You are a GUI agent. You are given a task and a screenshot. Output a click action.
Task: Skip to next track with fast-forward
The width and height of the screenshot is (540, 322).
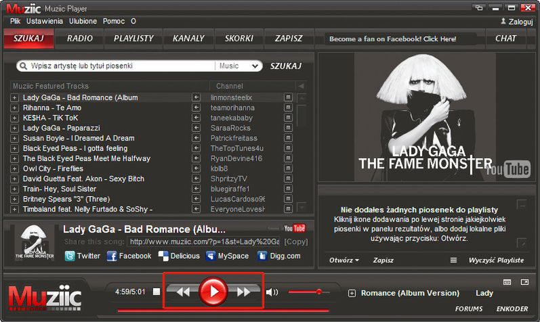[x=243, y=292]
